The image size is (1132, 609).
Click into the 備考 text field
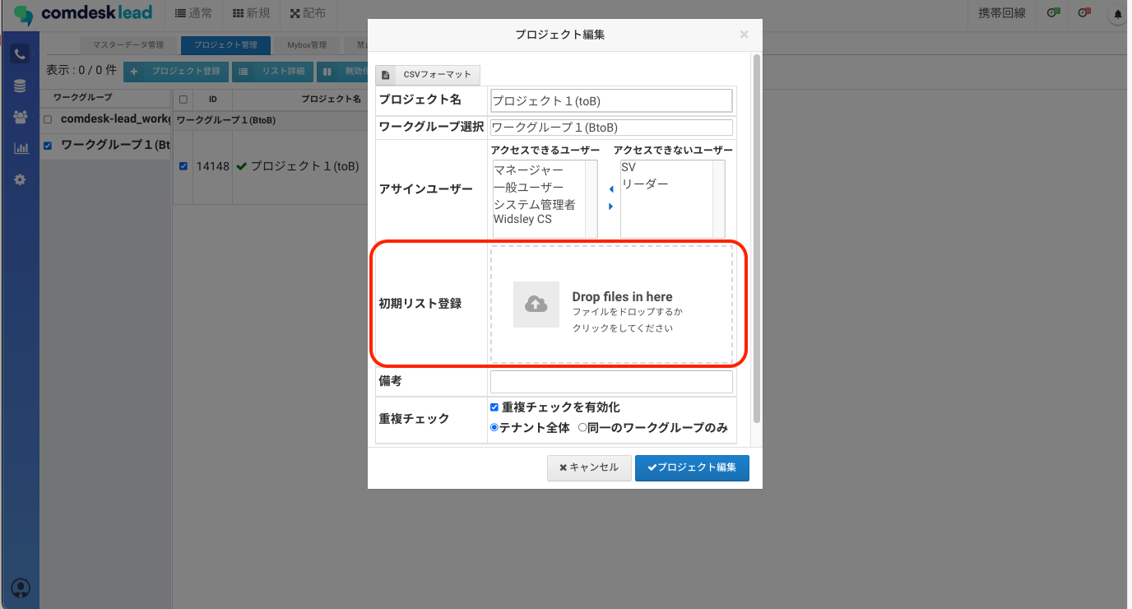coord(610,382)
